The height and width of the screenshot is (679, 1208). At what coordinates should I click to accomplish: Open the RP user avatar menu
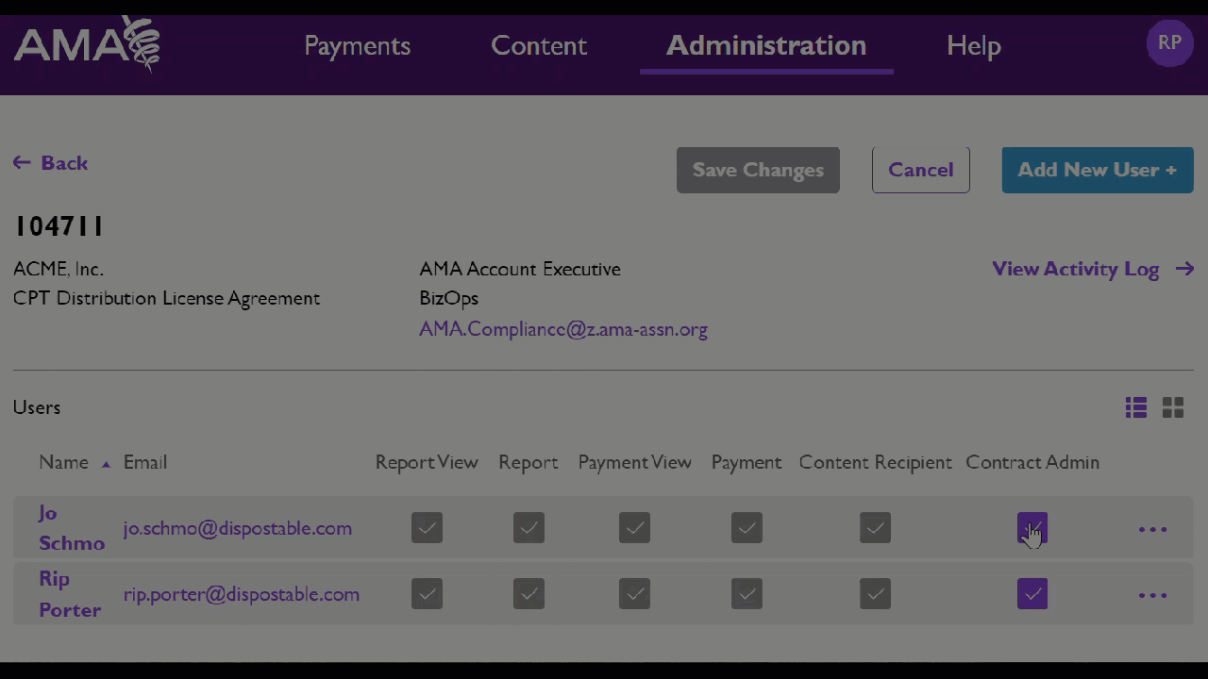[1169, 43]
